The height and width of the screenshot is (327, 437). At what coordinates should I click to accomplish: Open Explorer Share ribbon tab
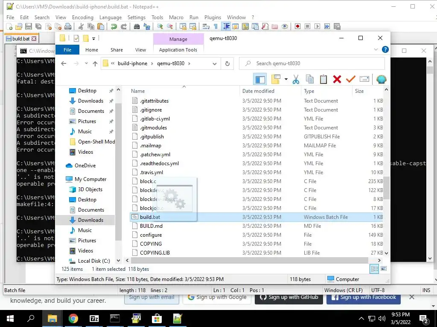[x=117, y=50]
